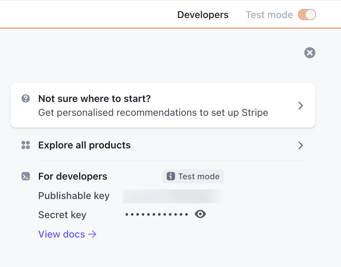Click the question mark help icon
Screen dimensions: 341x267
pos(26,98)
